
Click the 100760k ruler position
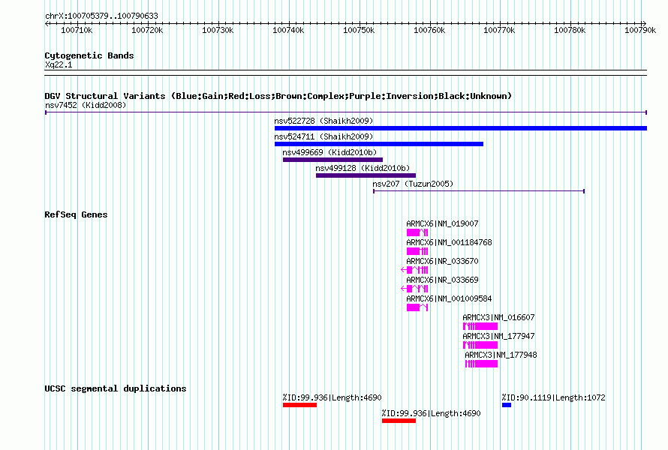pos(429,30)
